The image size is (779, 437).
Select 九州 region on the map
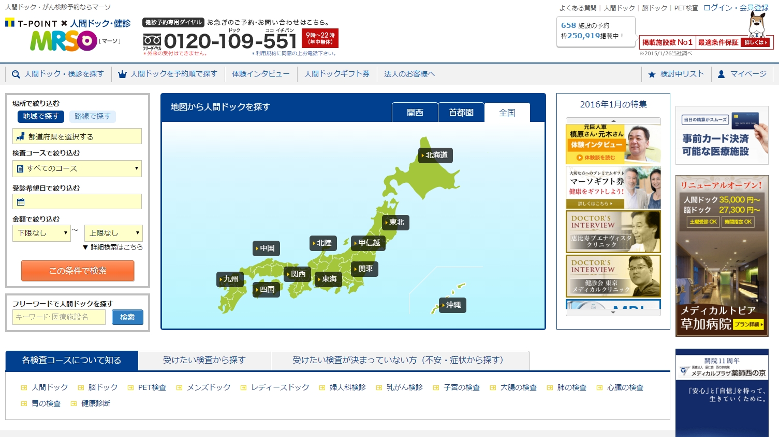coord(230,279)
